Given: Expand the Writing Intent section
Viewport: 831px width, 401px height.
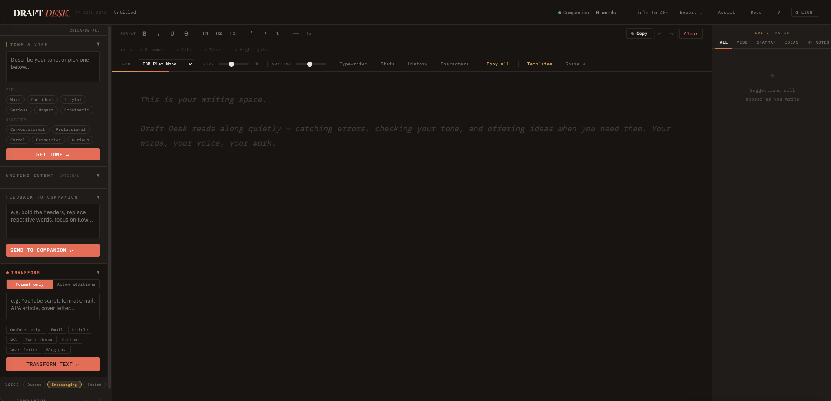Looking at the screenshot, I should pos(98,176).
